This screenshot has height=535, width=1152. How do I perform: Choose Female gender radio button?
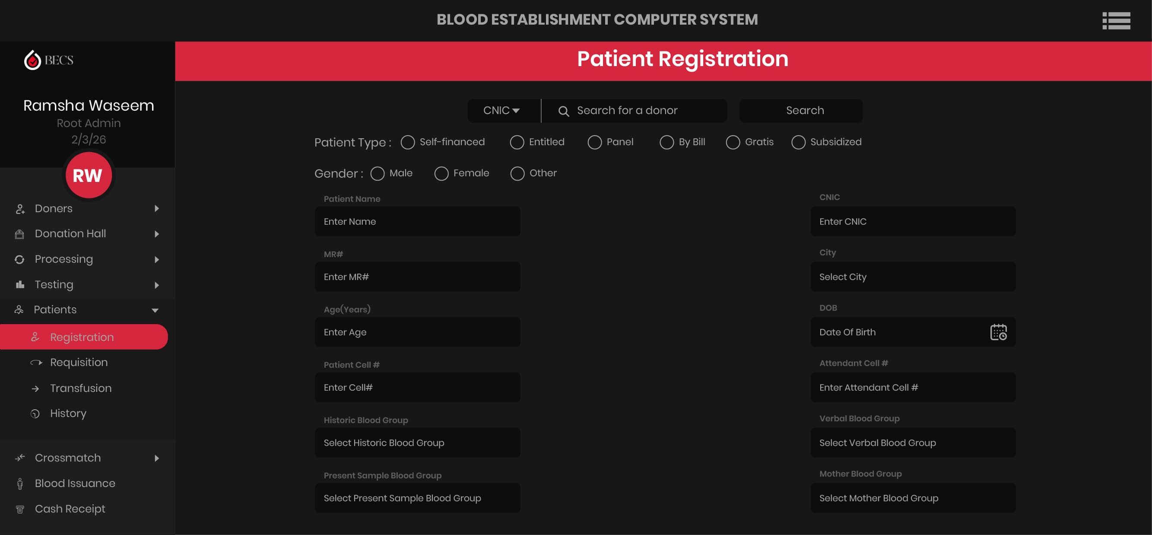[441, 174]
